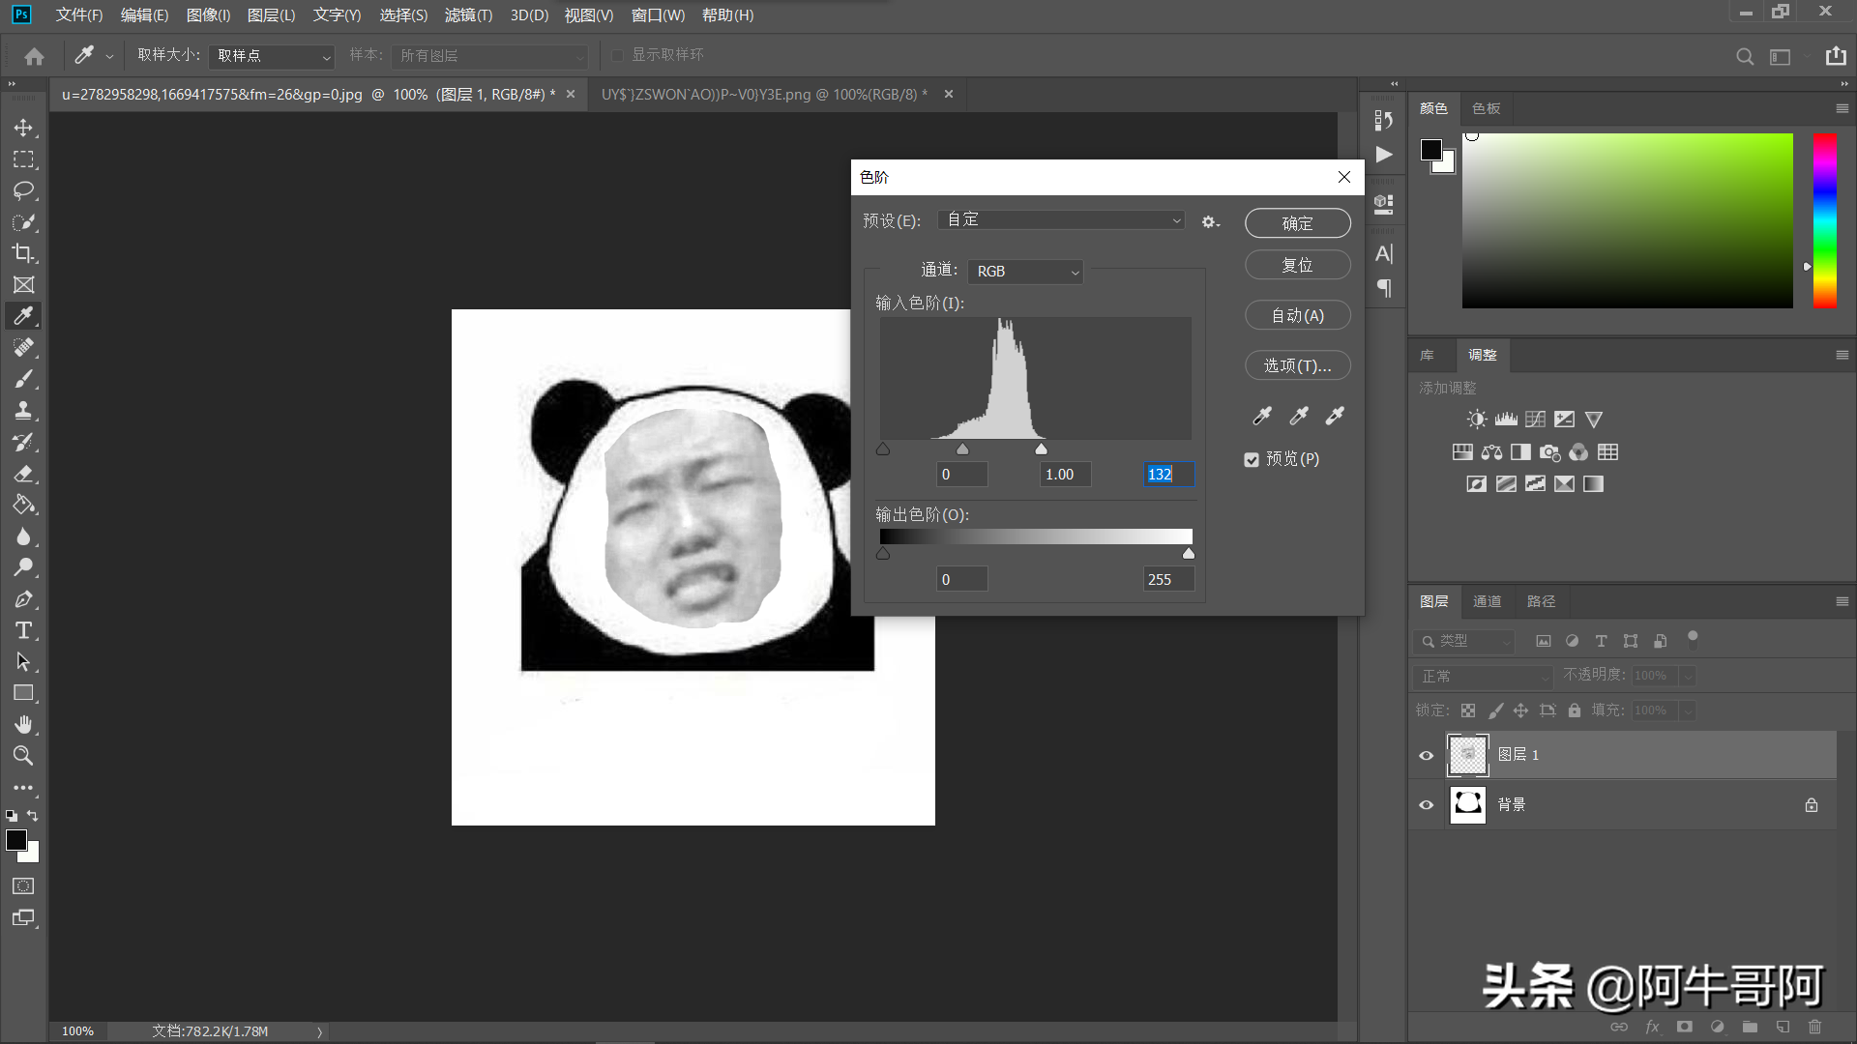Image resolution: width=1857 pixels, height=1044 pixels.
Task: Hide the 背景 layer visibility
Action: (x=1426, y=805)
